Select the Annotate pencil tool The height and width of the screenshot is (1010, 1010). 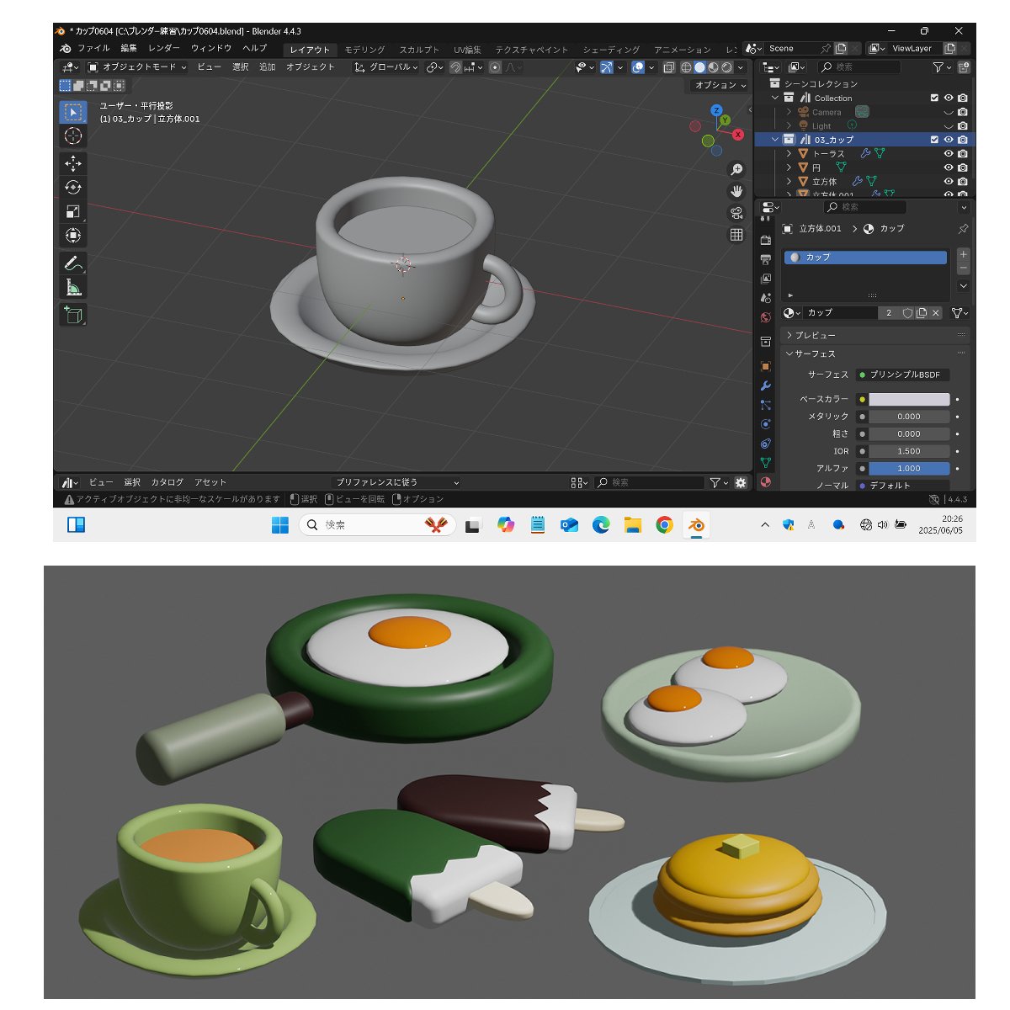(x=73, y=263)
